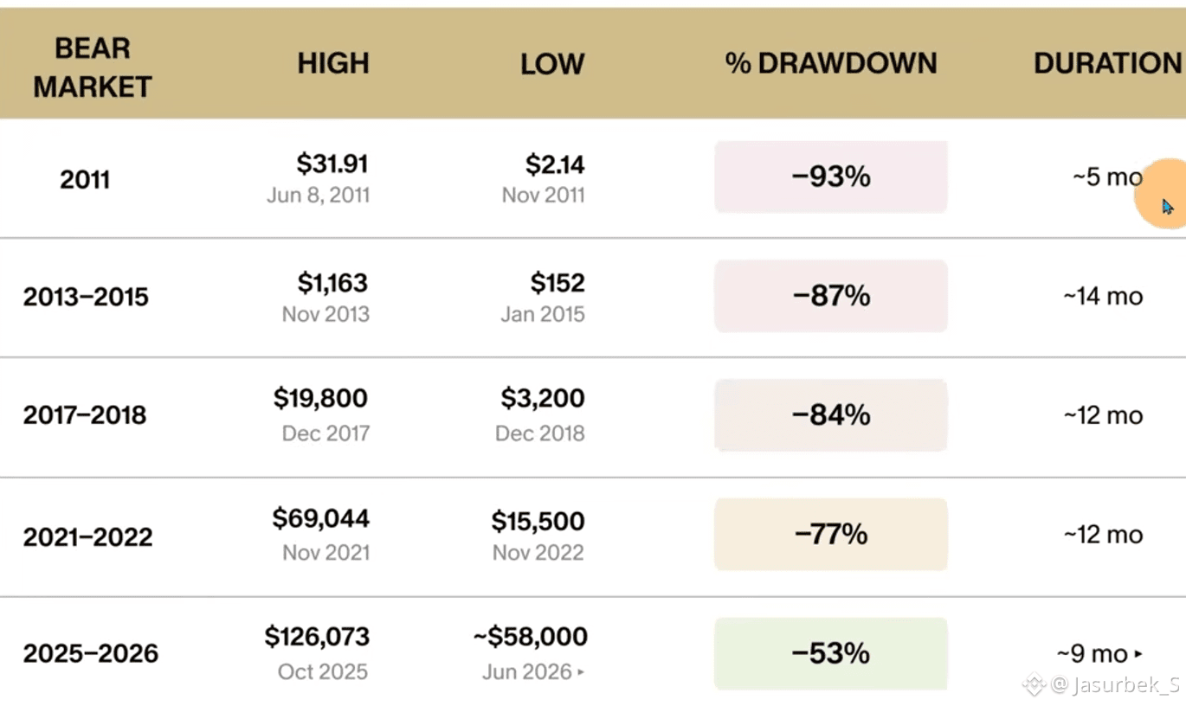Click the LOW column header
The image size is (1186, 706).
[552, 64]
